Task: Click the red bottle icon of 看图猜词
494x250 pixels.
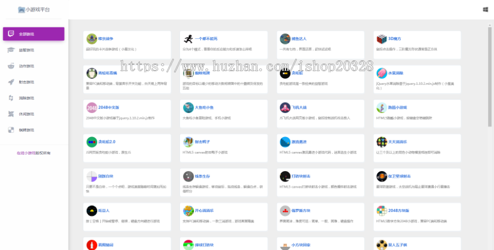Action: point(92,245)
